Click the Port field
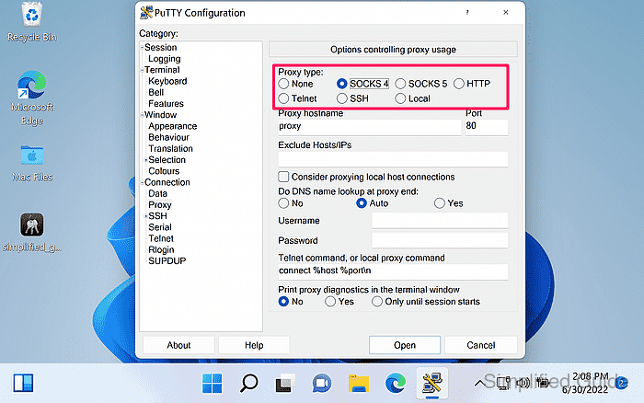The height and width of the screenshot is (403, 644). point(487,127)
